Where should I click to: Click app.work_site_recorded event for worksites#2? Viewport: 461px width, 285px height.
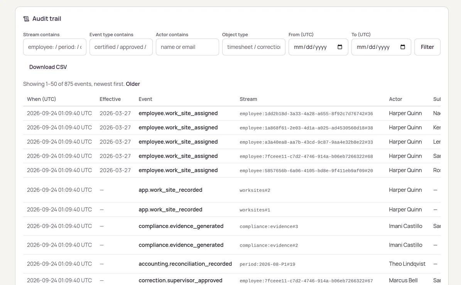[x=171, y=190]
